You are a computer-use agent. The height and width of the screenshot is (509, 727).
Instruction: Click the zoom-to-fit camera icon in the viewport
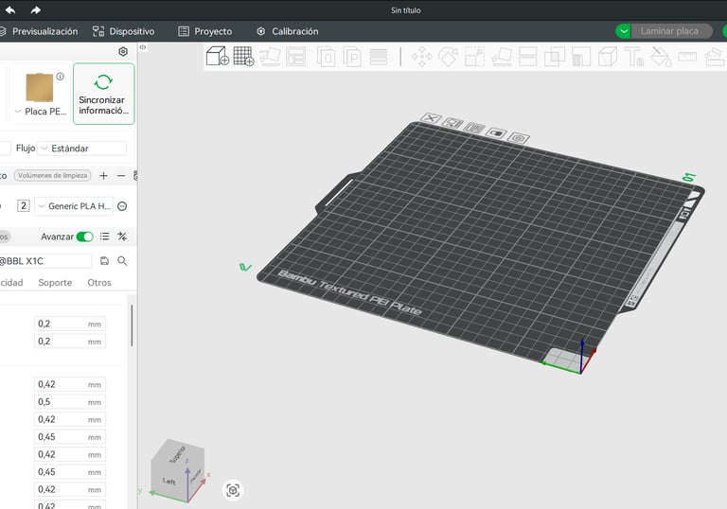click(x=233, y=490)
